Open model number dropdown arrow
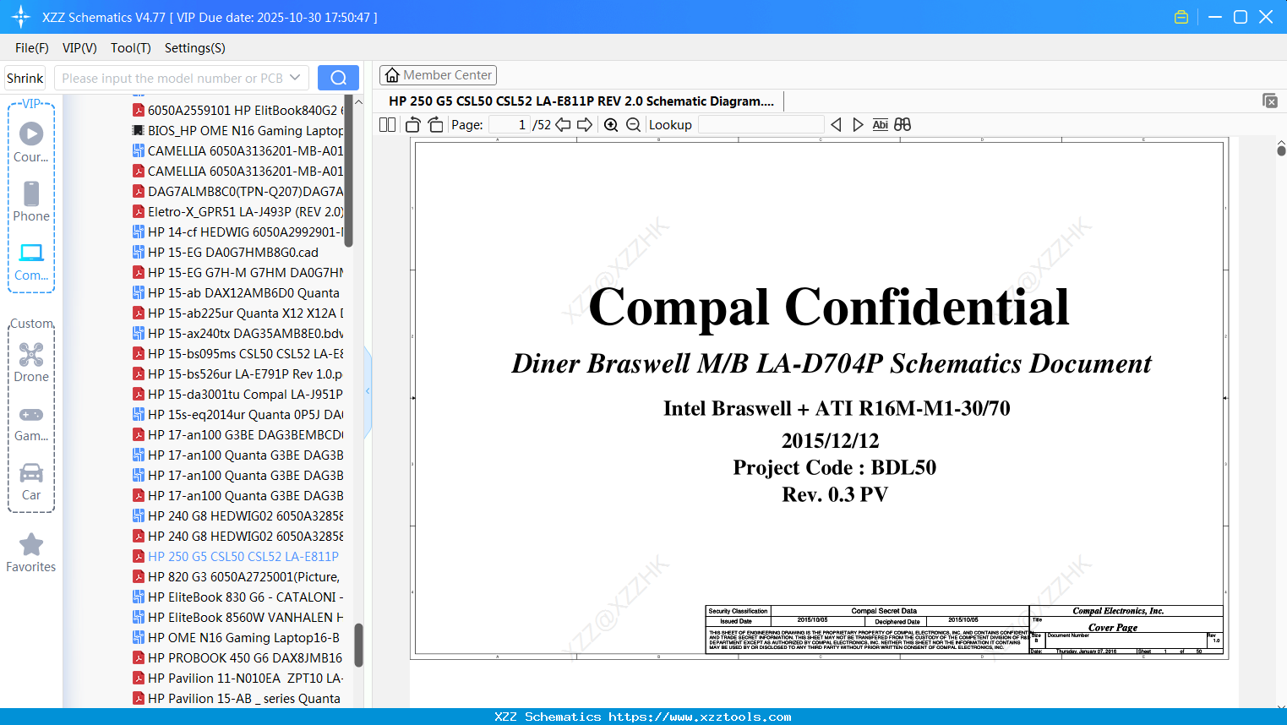This screenshot has width=1287, height=725. (x=295, y=78)
